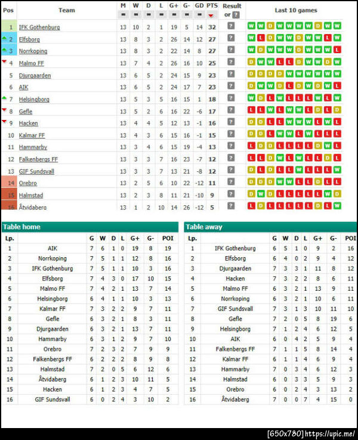Click the Result question mark icon for Gefle

pyautogui.click(x=231, y=111)
